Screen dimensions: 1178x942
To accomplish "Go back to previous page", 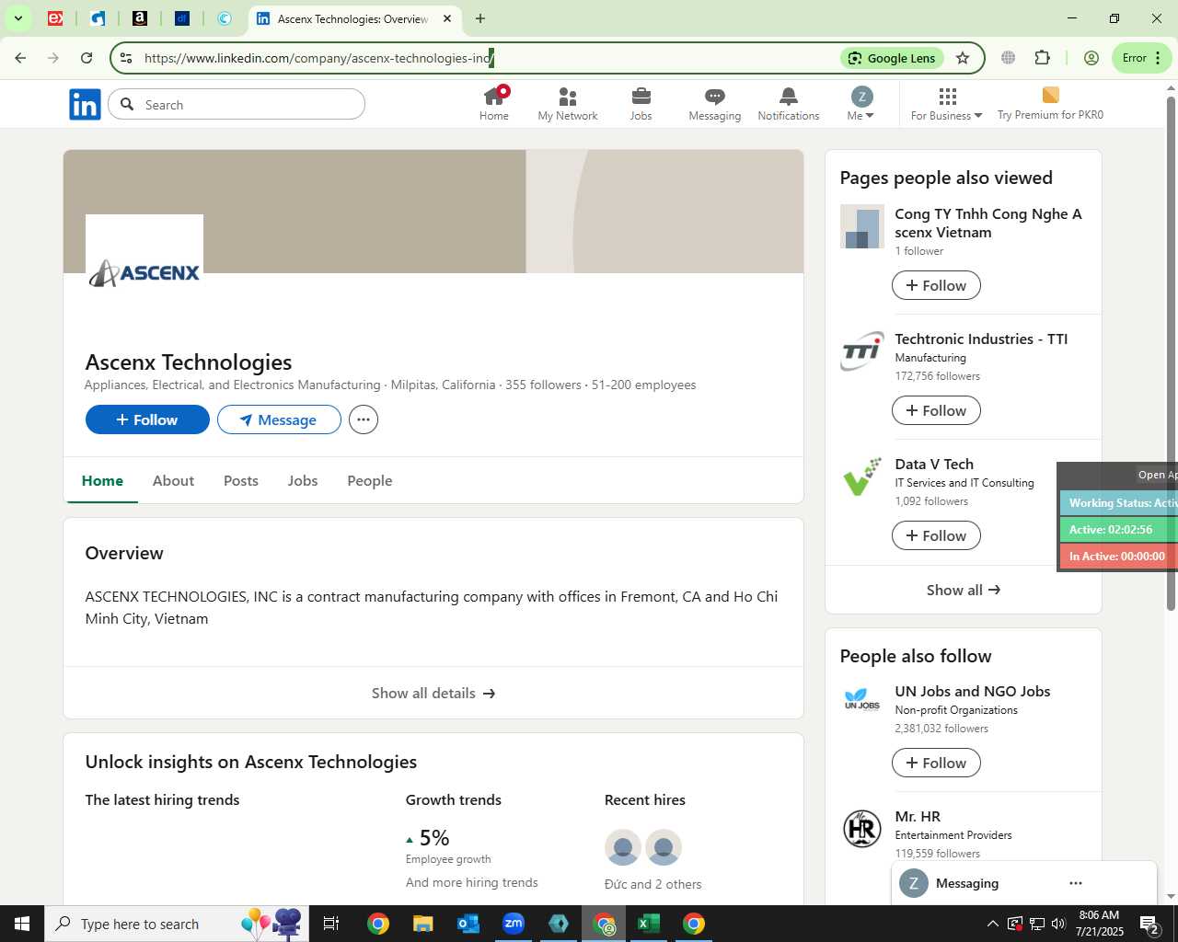I will pos(20,58).
